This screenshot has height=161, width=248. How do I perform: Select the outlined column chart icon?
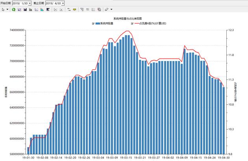[31, 9]
